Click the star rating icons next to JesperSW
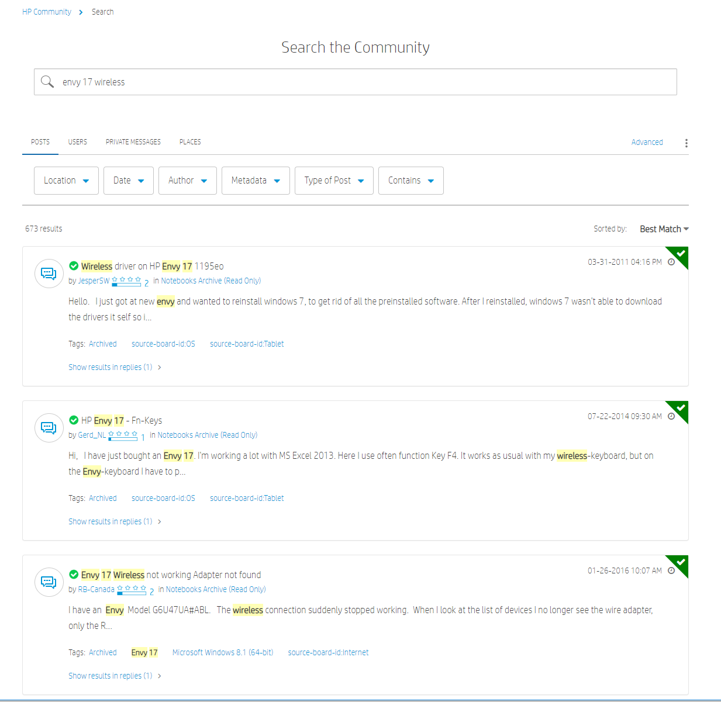 pos(126,279)
